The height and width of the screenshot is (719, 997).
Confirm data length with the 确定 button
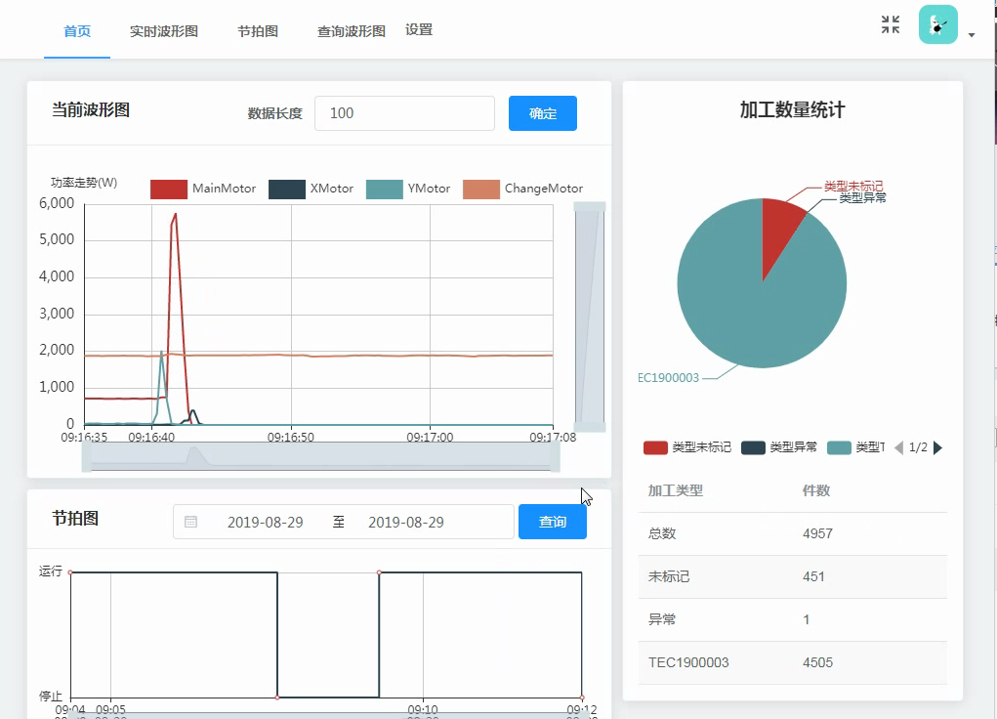click(542, 113)
